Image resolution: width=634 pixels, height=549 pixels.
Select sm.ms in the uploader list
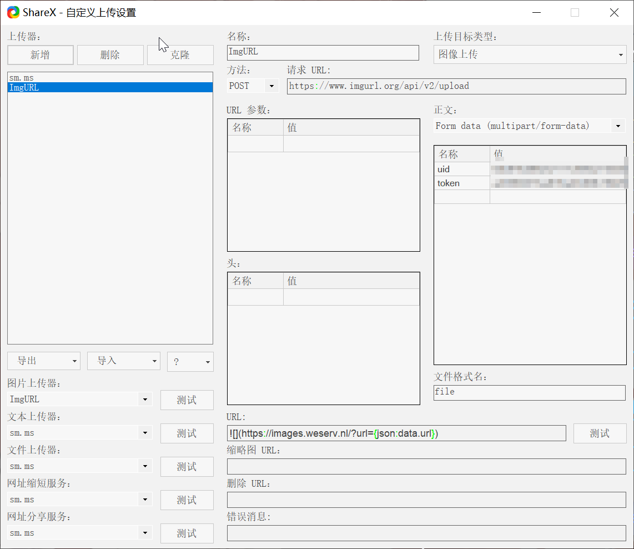pos(110,78)
